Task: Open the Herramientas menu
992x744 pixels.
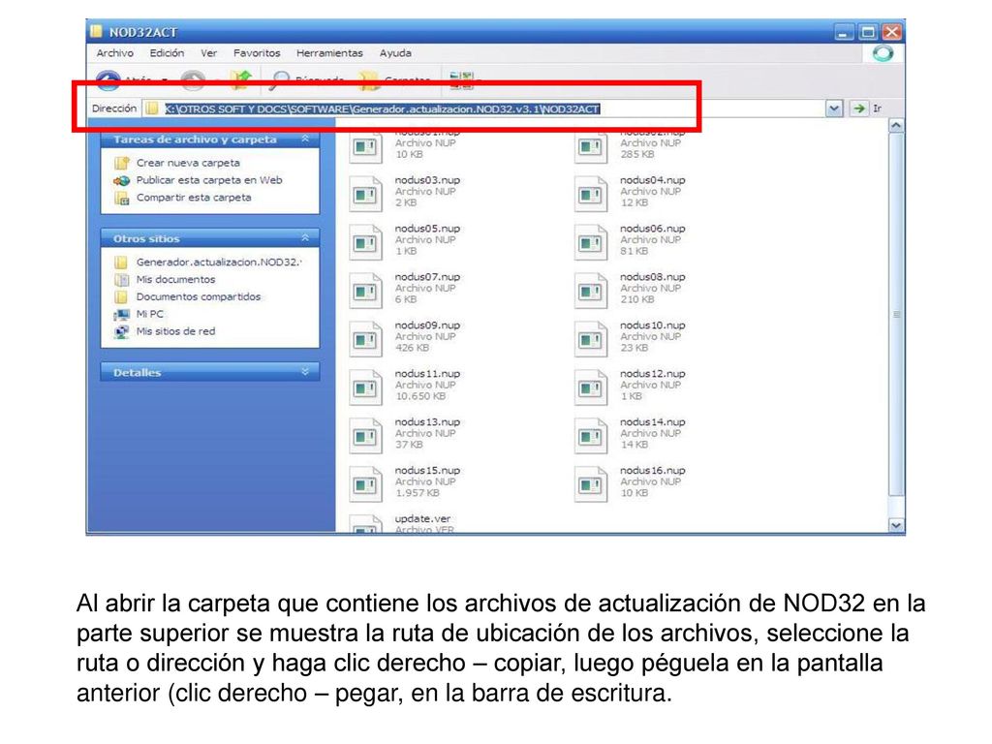Action: (329, 53)
